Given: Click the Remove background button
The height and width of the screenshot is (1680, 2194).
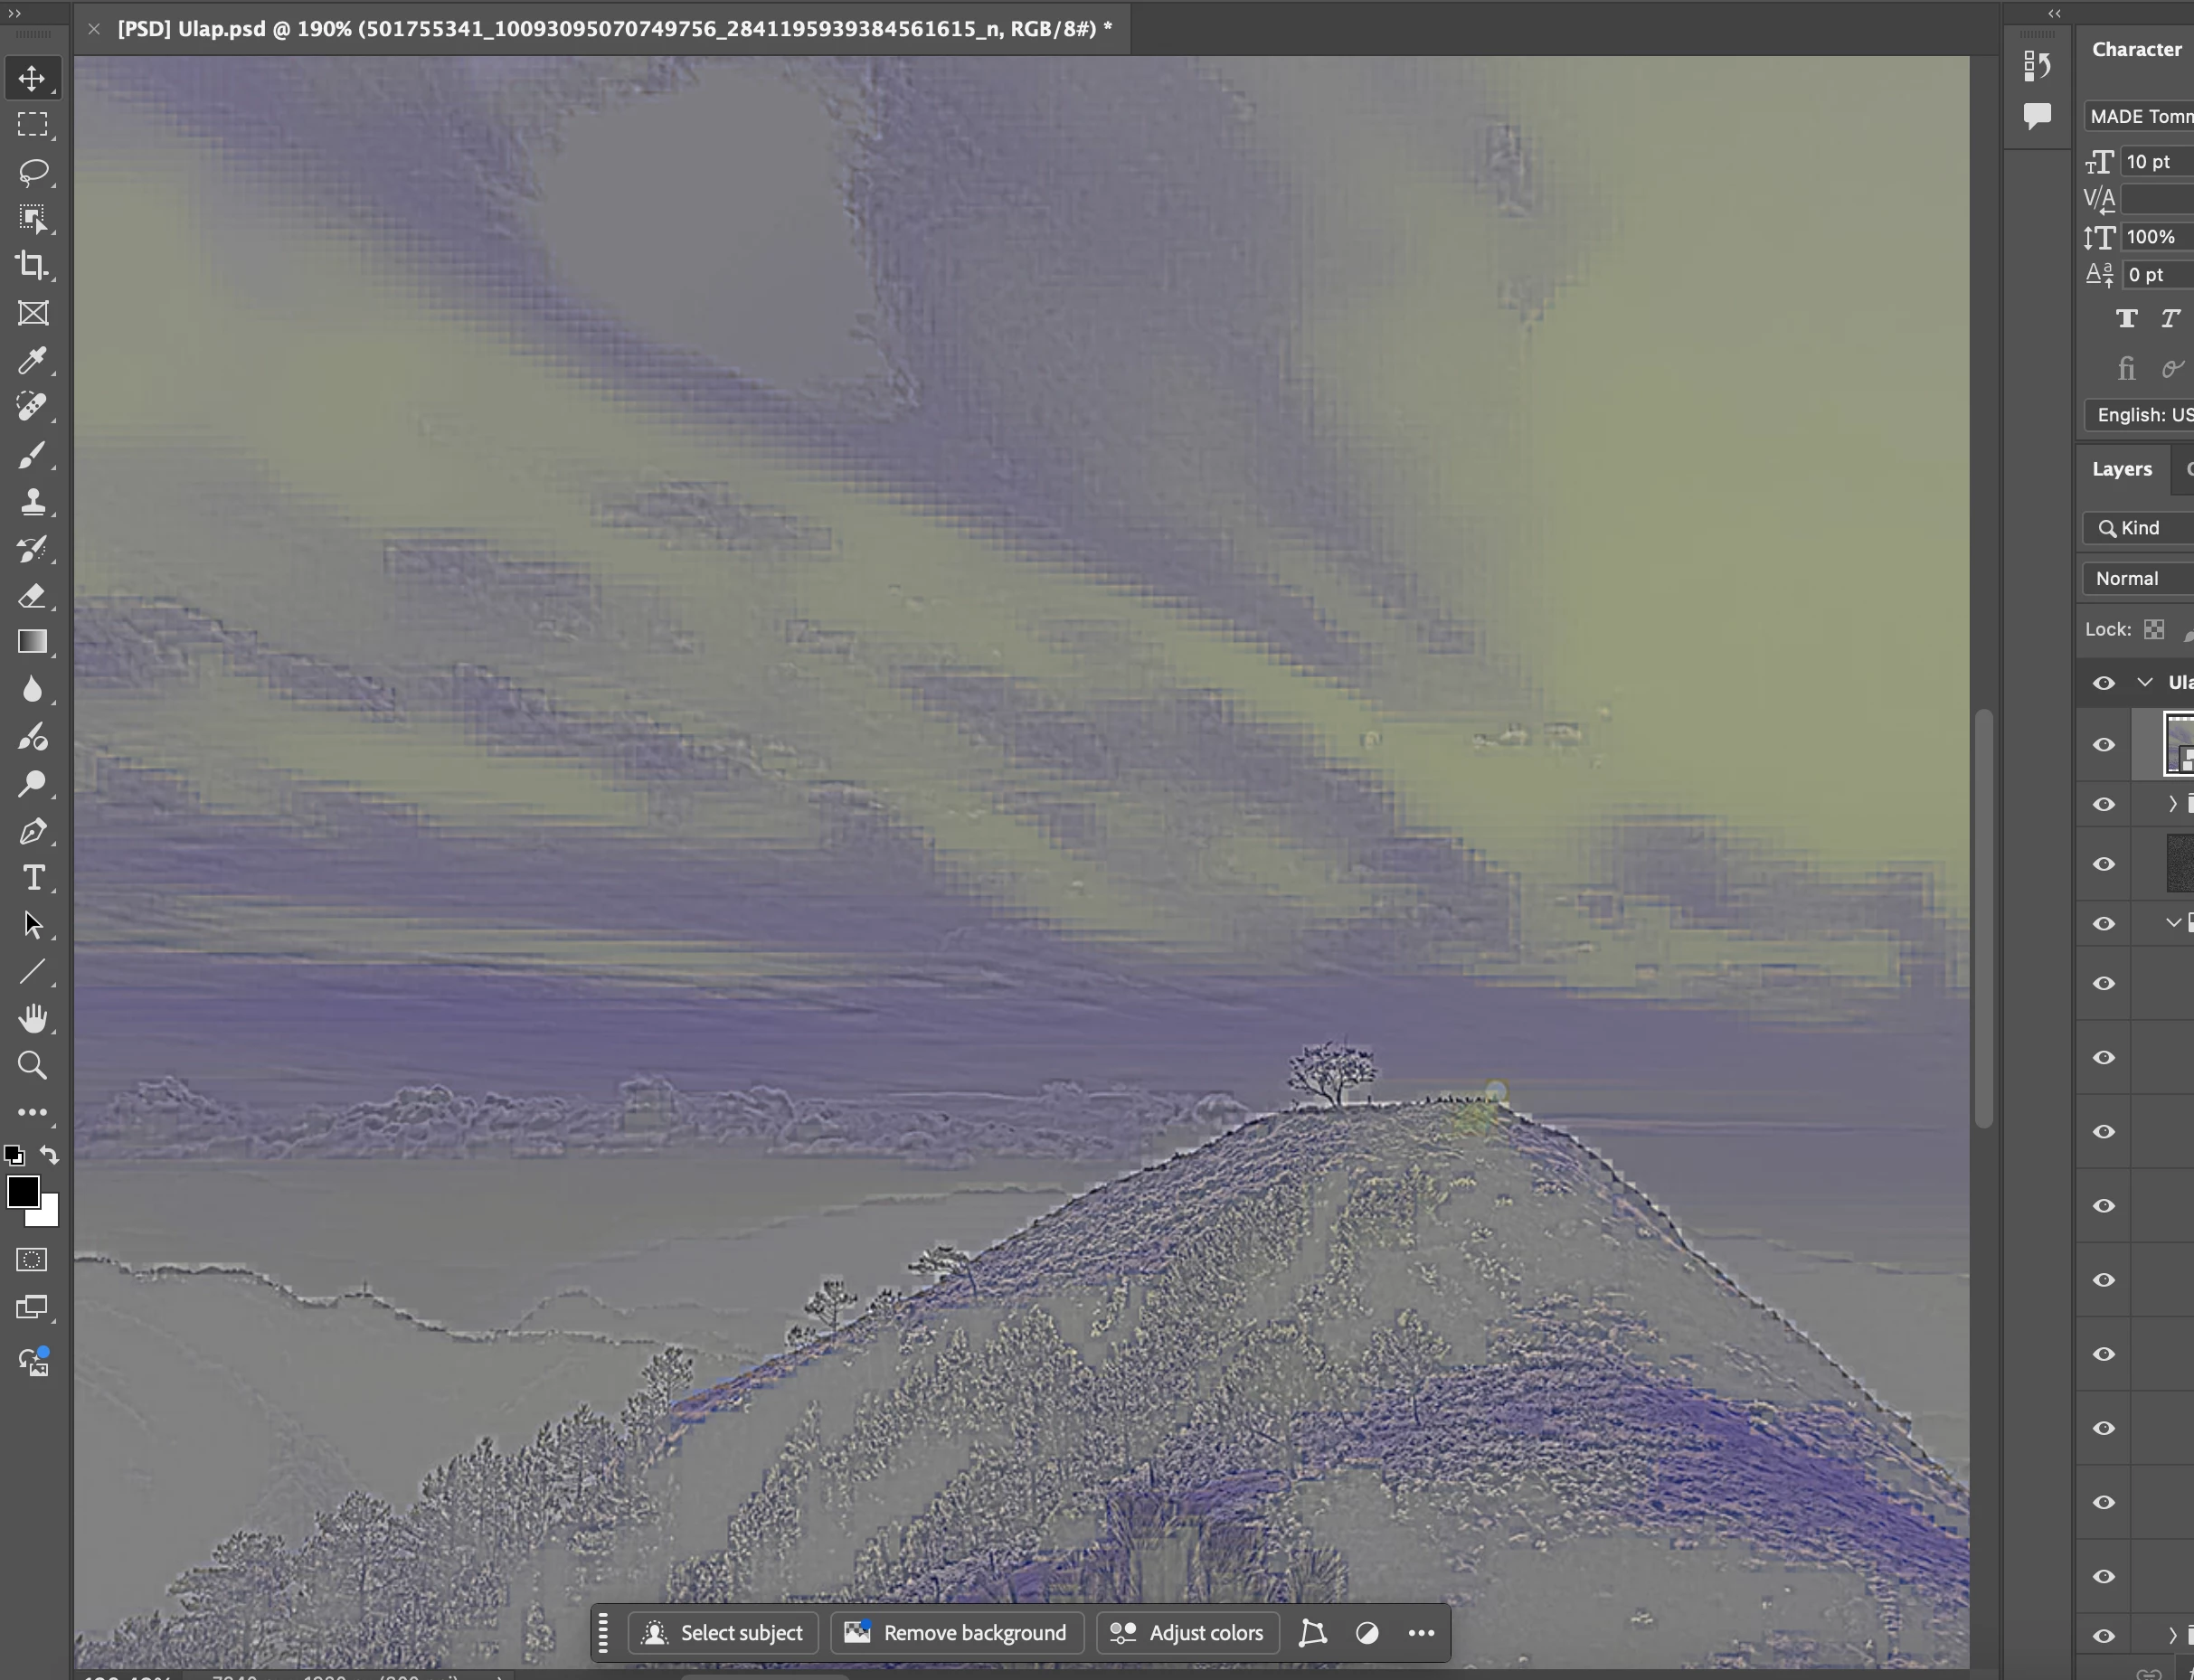Looking at the screenshot, I should (x=956, y=1633).
